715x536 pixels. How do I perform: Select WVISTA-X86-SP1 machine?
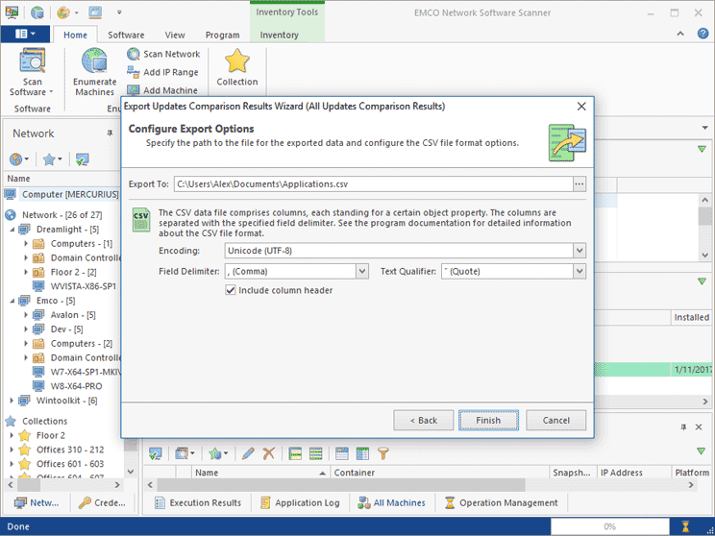pos(84,286)
